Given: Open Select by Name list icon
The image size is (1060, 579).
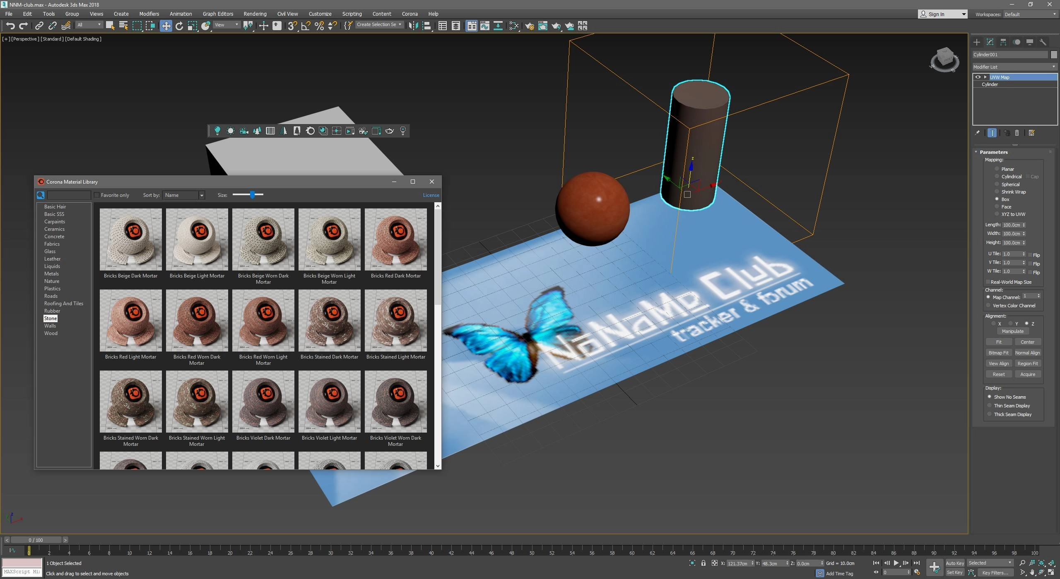Looking at the screenshot, I should coord(123,26).
